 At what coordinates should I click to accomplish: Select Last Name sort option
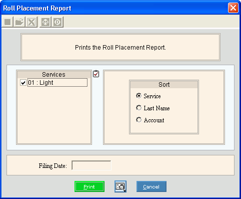click(138, 108)
